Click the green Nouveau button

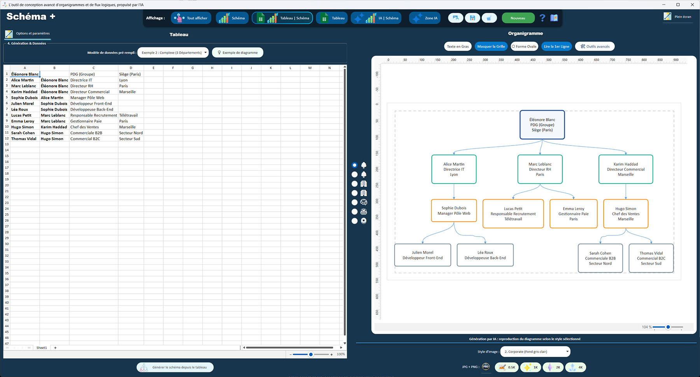point(517,18)
